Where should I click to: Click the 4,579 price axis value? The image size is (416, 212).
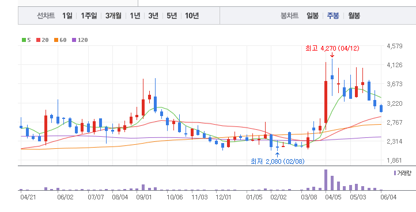click(x=395, y=46)
